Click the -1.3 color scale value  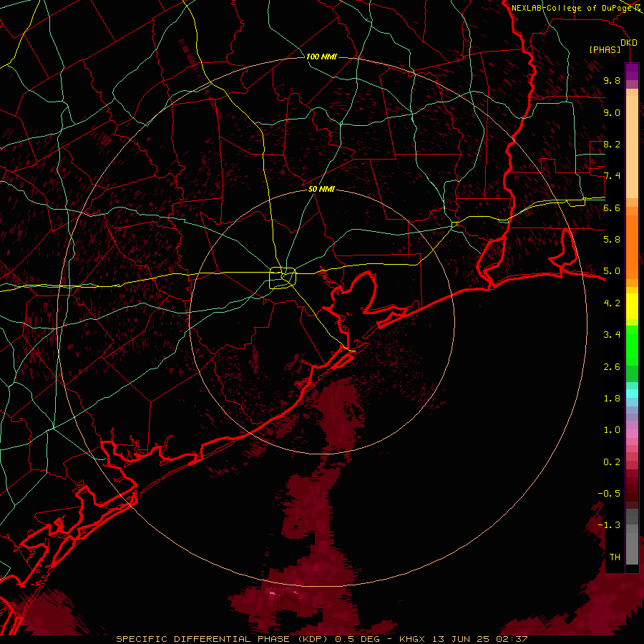pyautogui.click(x=609, y=525)
